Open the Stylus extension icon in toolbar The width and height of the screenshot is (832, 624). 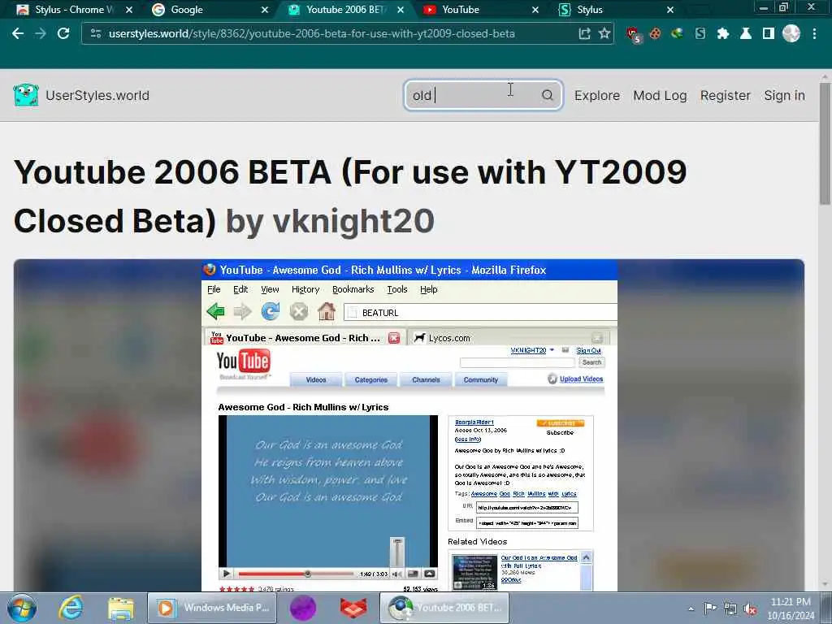tap(700, 33)
